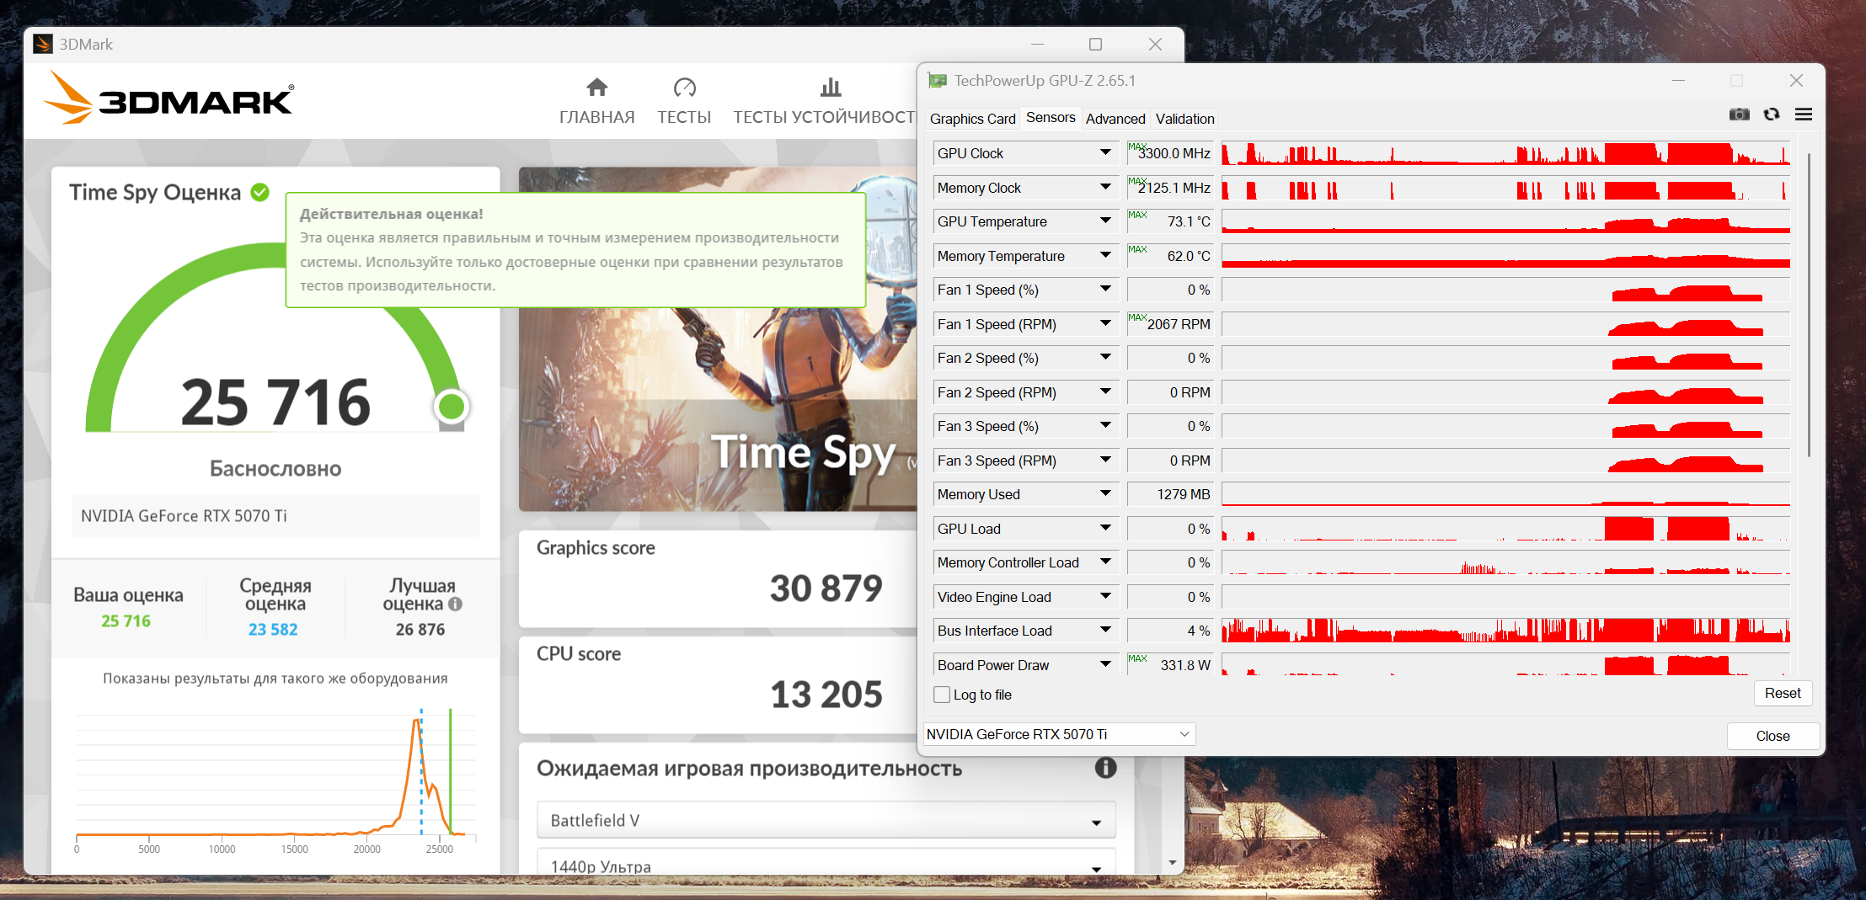The height and width of the screenshot is (900, 1866).
Task: Open the Fan 1 Speed (RPM) dropdown
Action: tap(1105, 324)
